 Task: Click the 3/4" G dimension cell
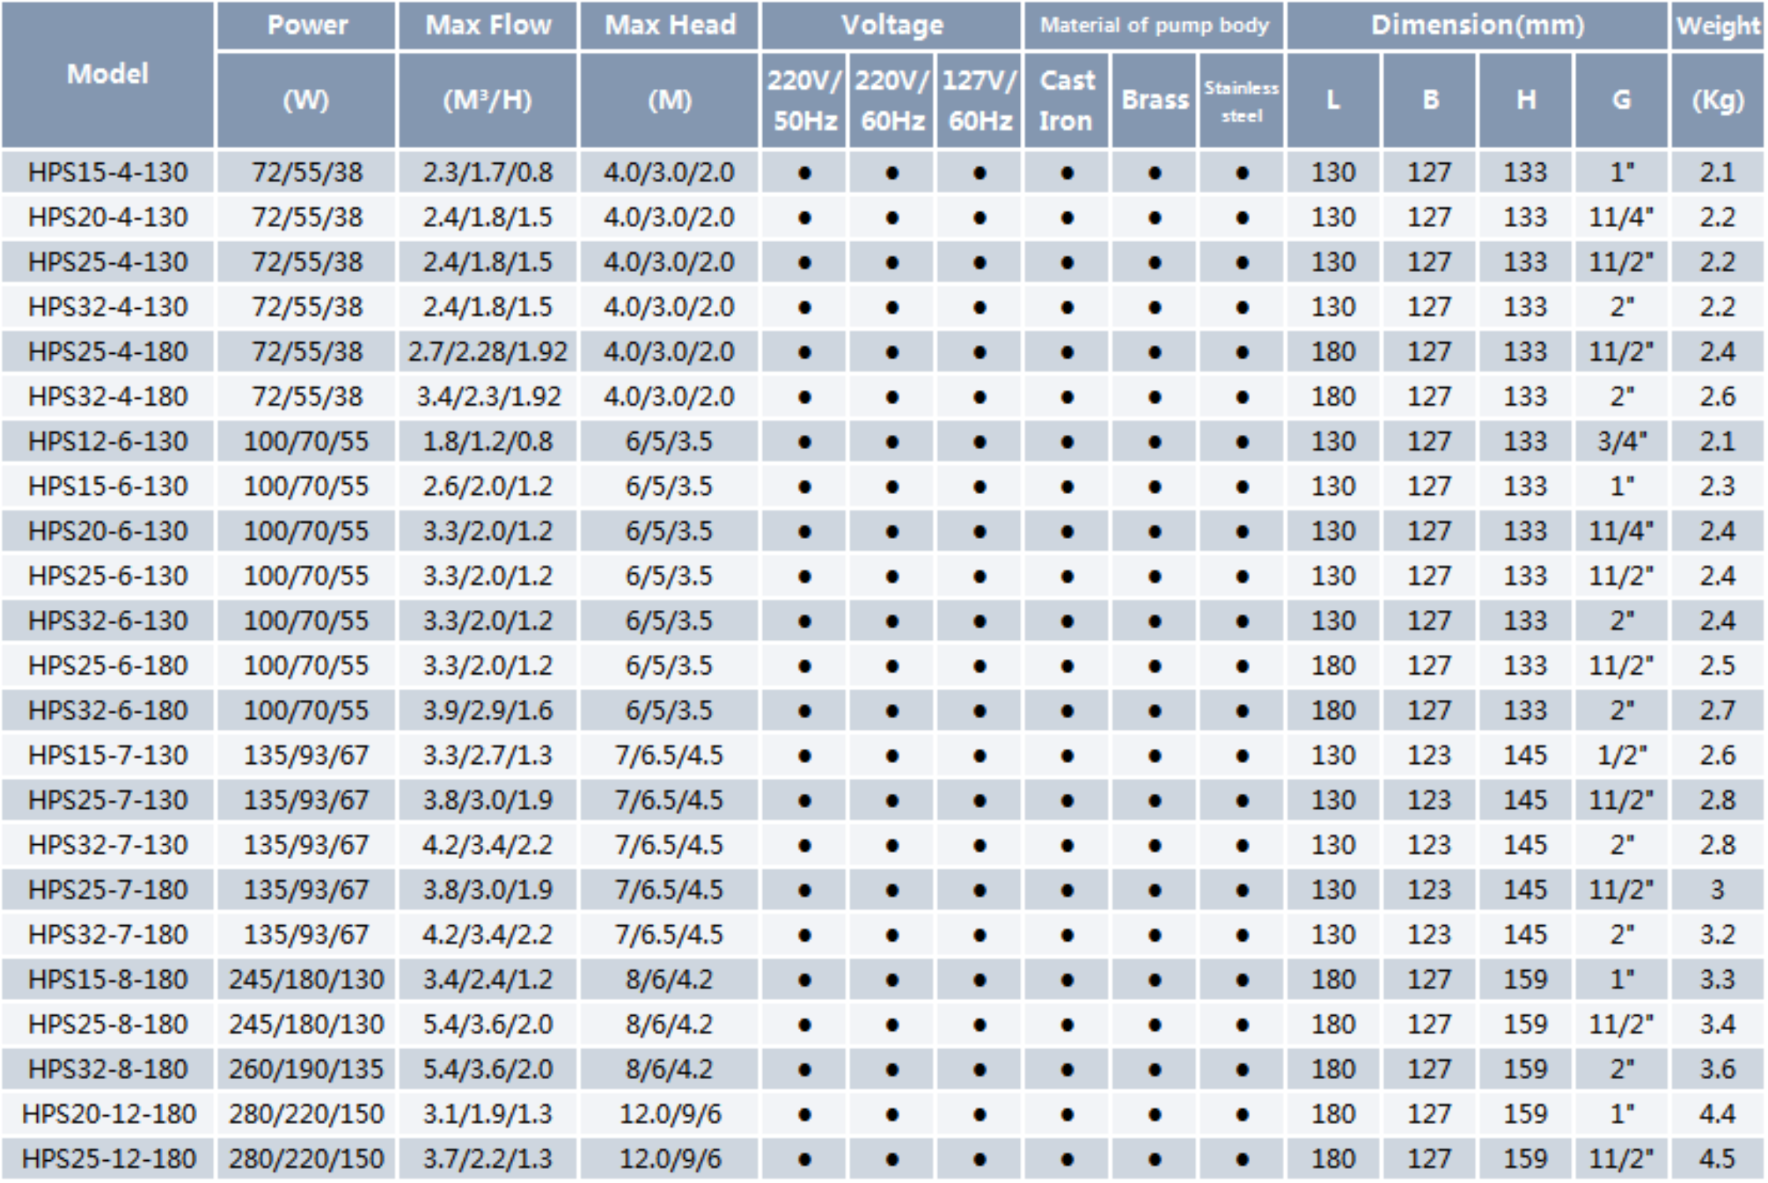(1621, 441)
